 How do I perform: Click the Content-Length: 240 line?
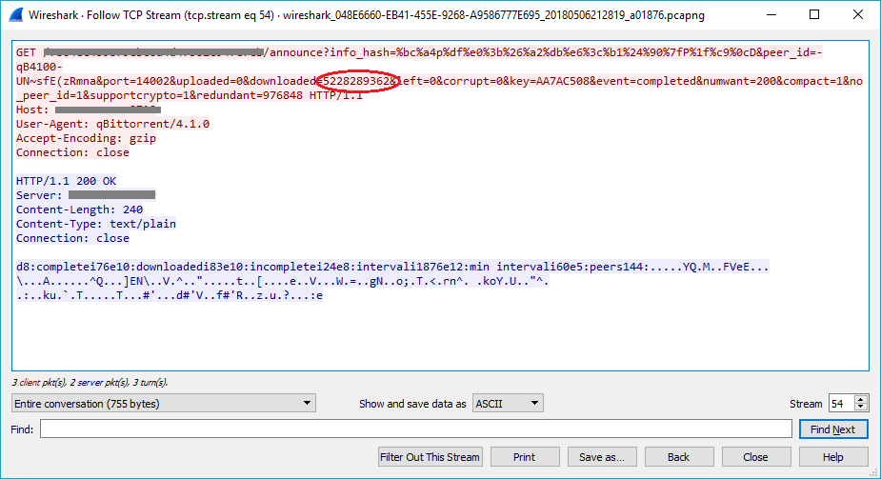(79, 210)
